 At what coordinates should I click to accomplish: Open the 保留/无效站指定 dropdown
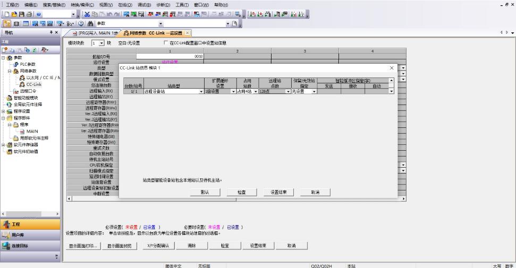[x=314, y=91]
